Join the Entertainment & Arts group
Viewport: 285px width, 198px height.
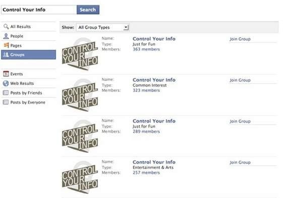(240, 162)
